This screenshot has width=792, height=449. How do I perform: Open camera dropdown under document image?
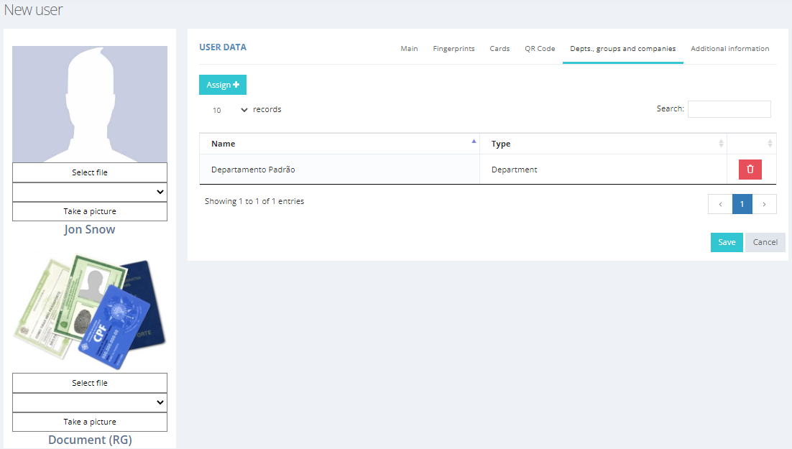click(90, 402)
